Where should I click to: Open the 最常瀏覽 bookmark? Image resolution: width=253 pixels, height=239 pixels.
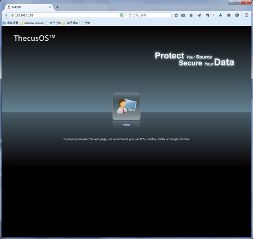(11, 23)
